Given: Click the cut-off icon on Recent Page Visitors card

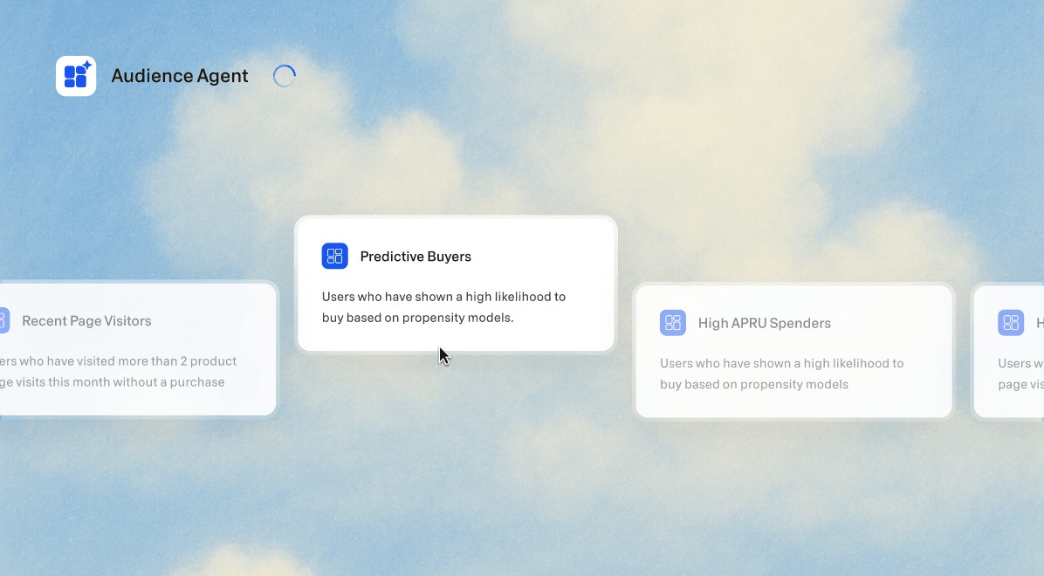Looking at the screenshot, I should pos(3,320).
